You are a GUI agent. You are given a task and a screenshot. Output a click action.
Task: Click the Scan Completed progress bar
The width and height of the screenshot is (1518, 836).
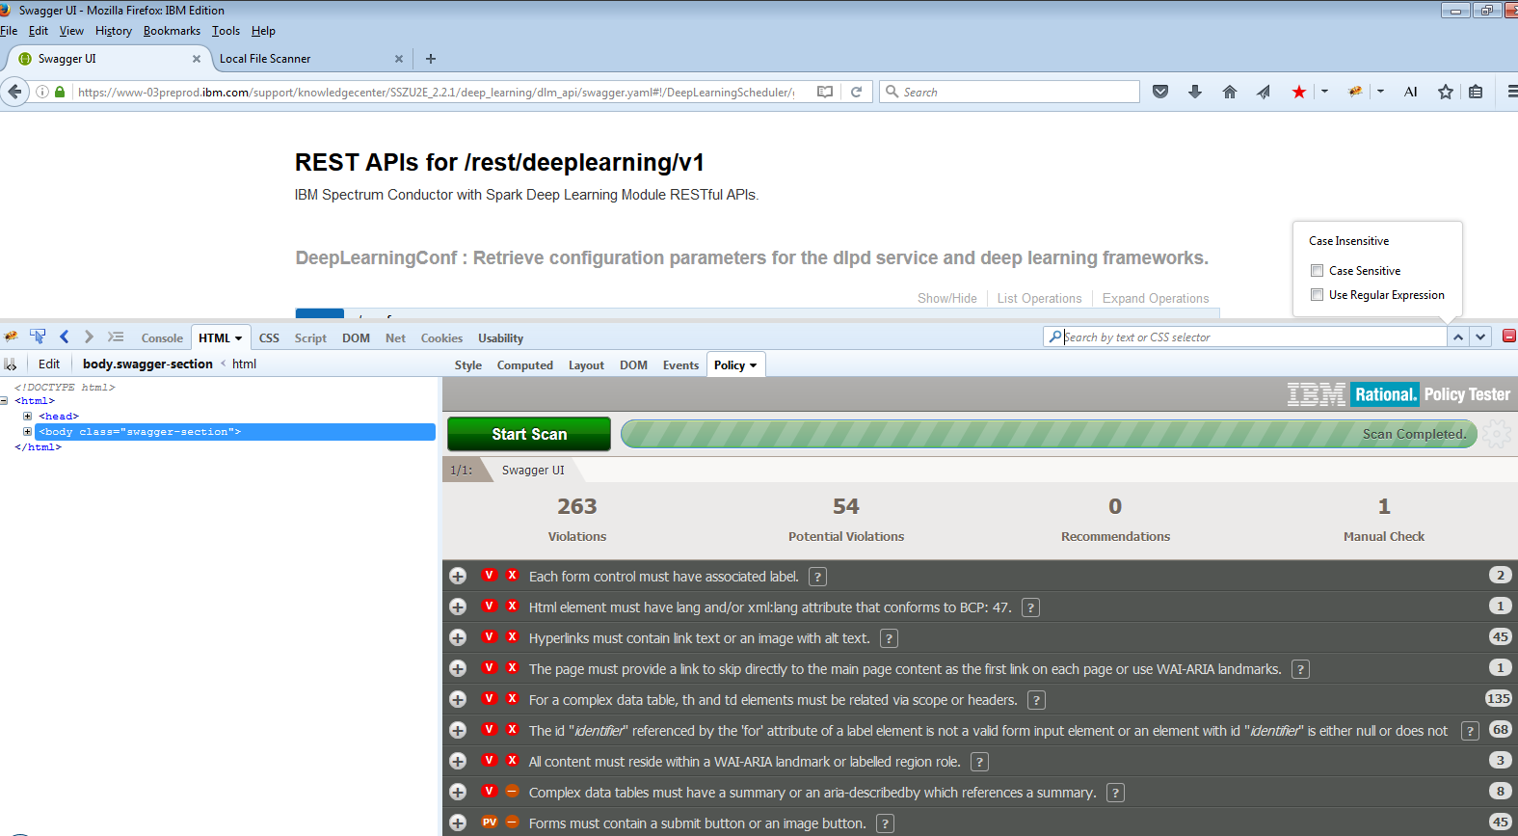click(x=1049, y=434)
